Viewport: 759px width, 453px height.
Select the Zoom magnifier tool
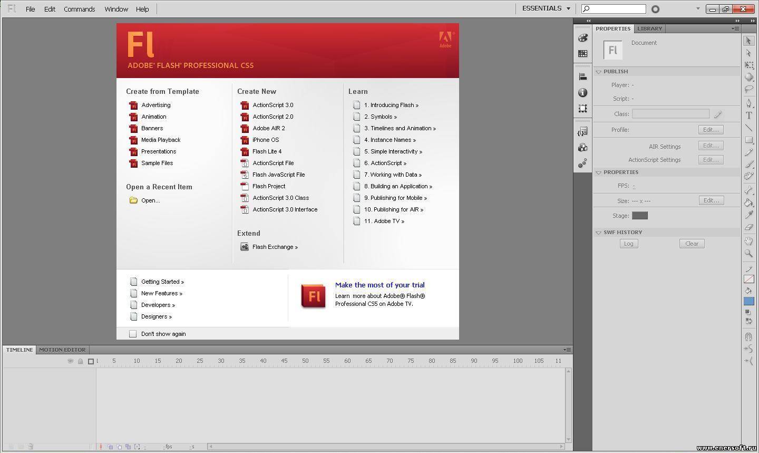[x=748, y=253]
